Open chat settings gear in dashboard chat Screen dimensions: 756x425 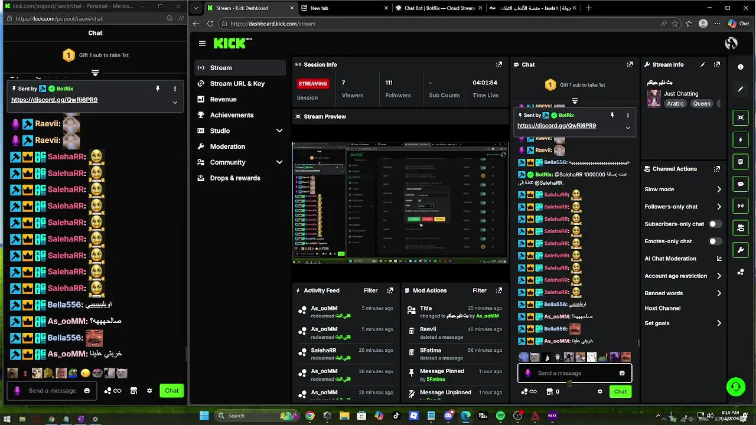(x=600, y=391)
